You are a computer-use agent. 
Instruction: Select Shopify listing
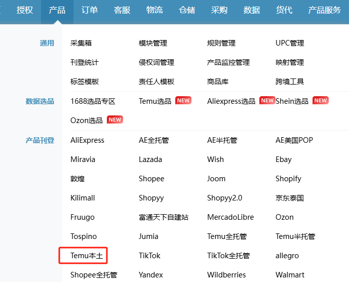(288, 179)
